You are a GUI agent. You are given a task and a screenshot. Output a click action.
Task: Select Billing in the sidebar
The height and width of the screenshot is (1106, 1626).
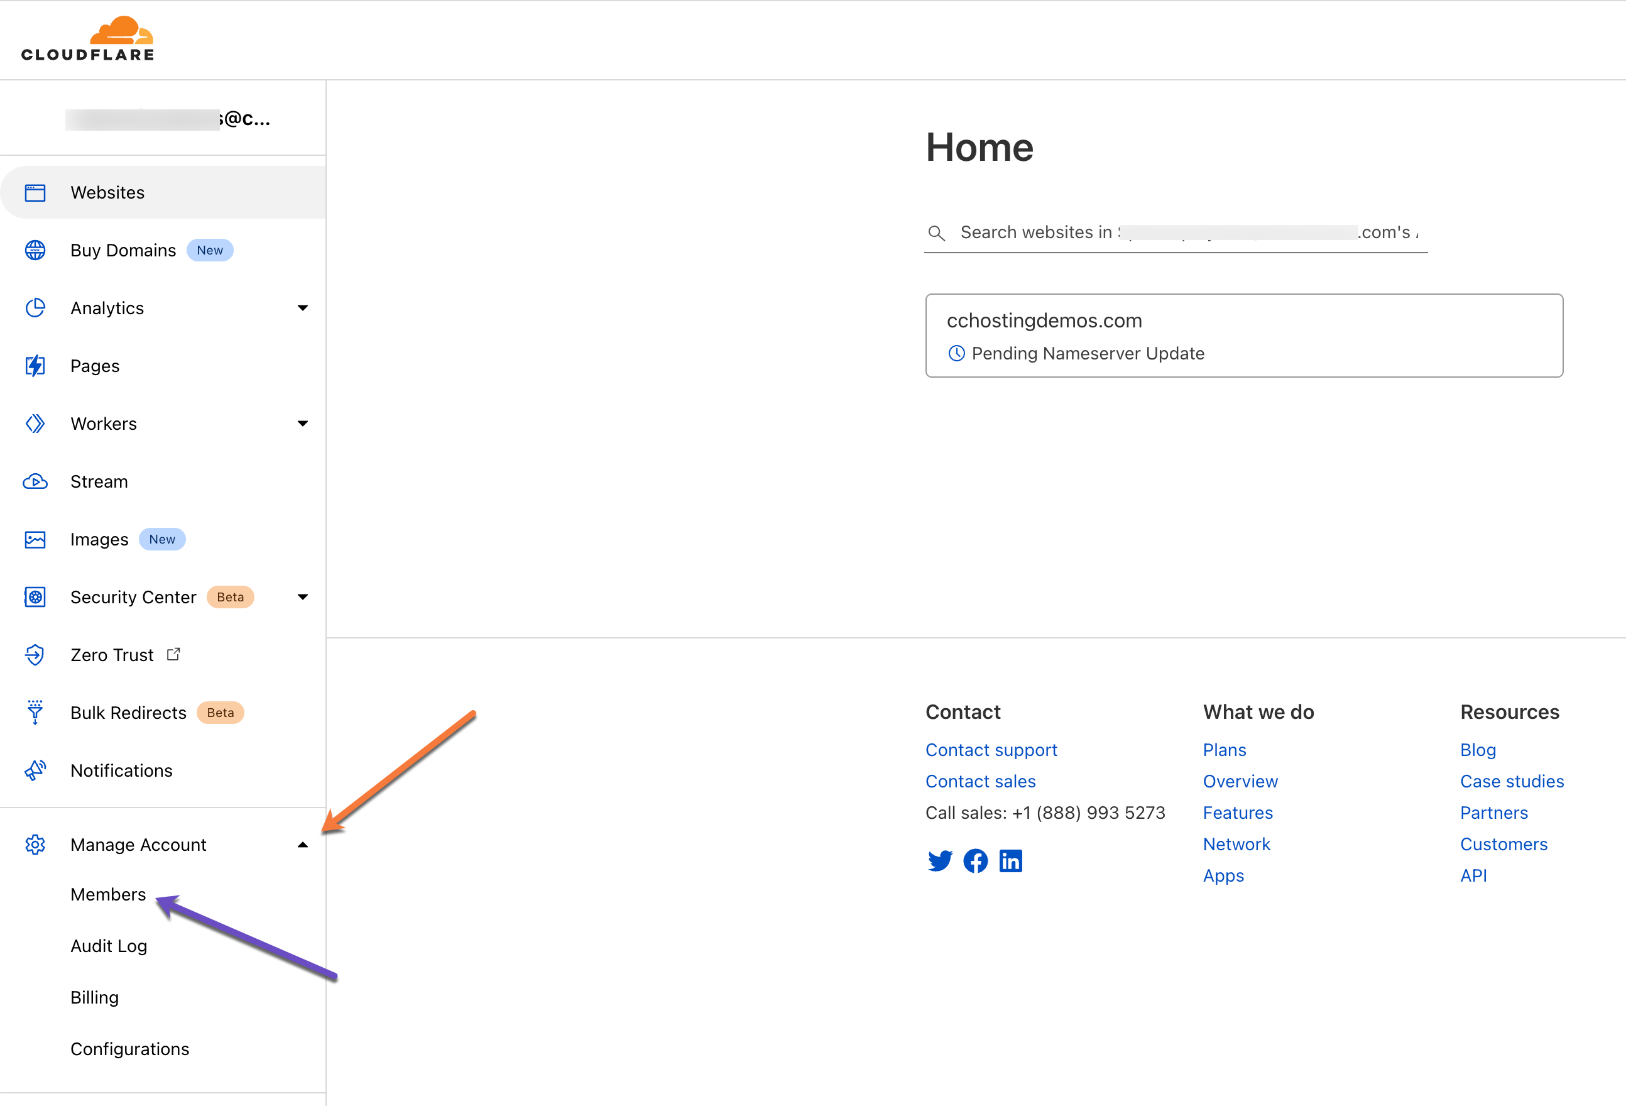tap(94, 997)
